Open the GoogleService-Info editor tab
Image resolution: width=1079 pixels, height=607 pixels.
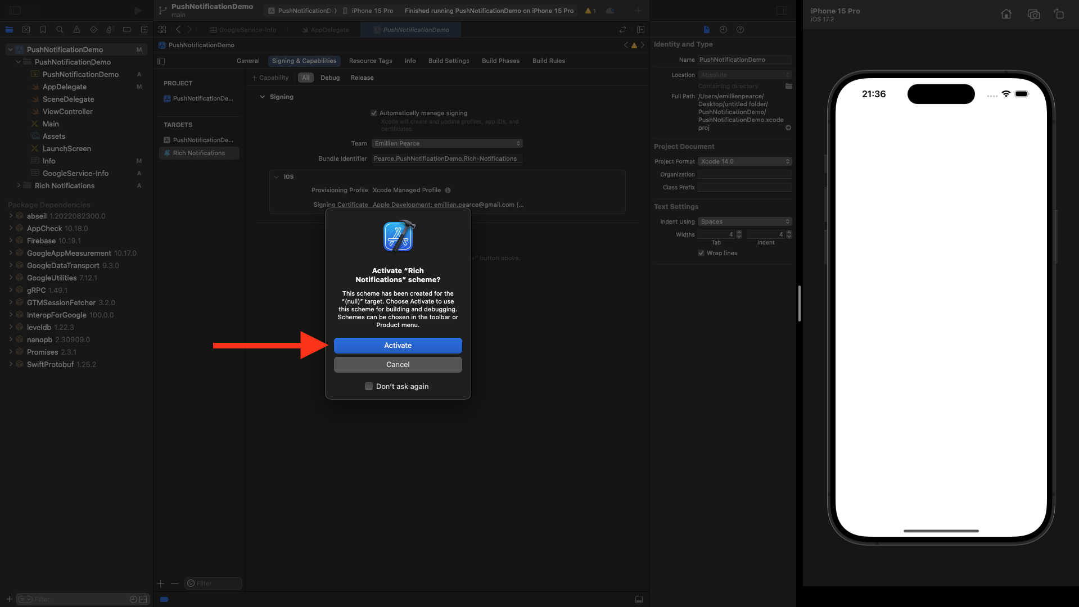tap(243, 30)
